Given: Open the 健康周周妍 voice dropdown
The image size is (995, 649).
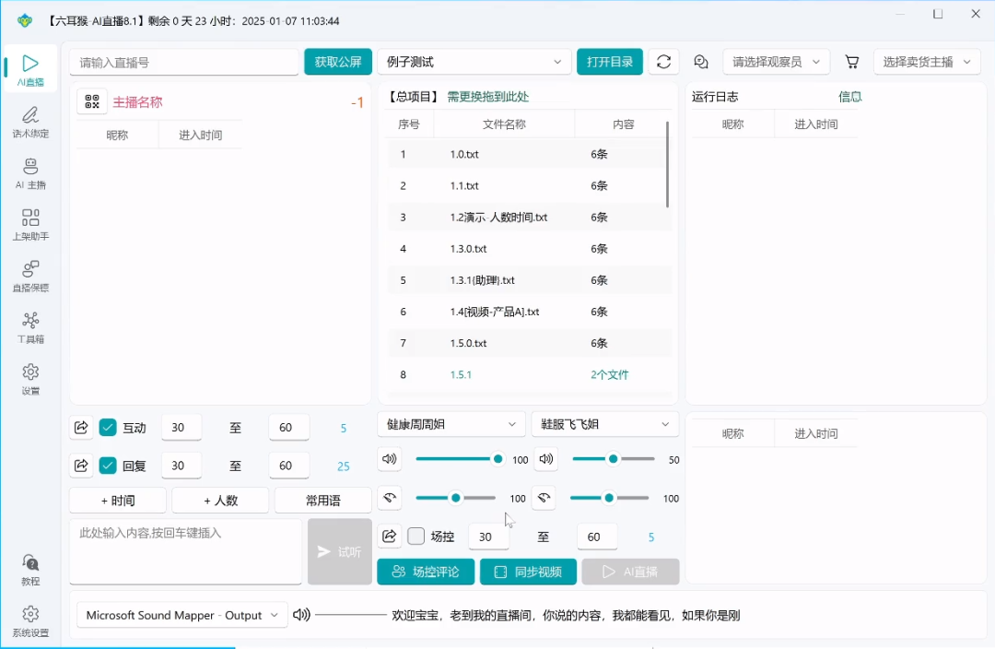Looking at the screenshot, I should tap(451, 424).
